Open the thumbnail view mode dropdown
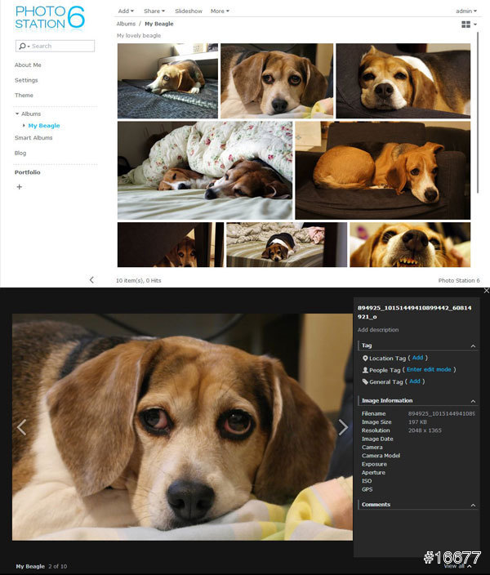 (469, 25)
